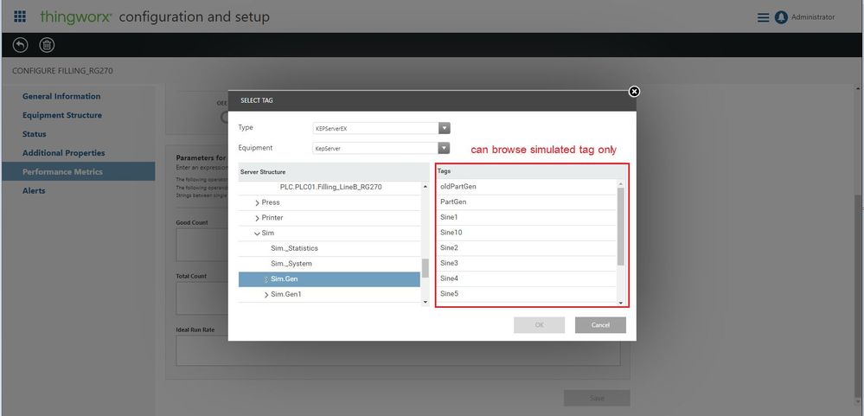Click the thingworx logo
Viewport: 864px width, 416px height.
click(76, 16)
